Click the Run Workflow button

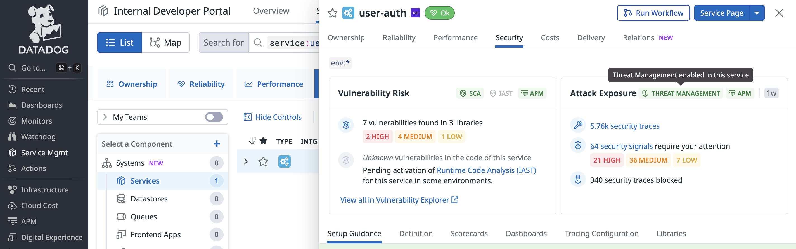(x=653, y=13)
